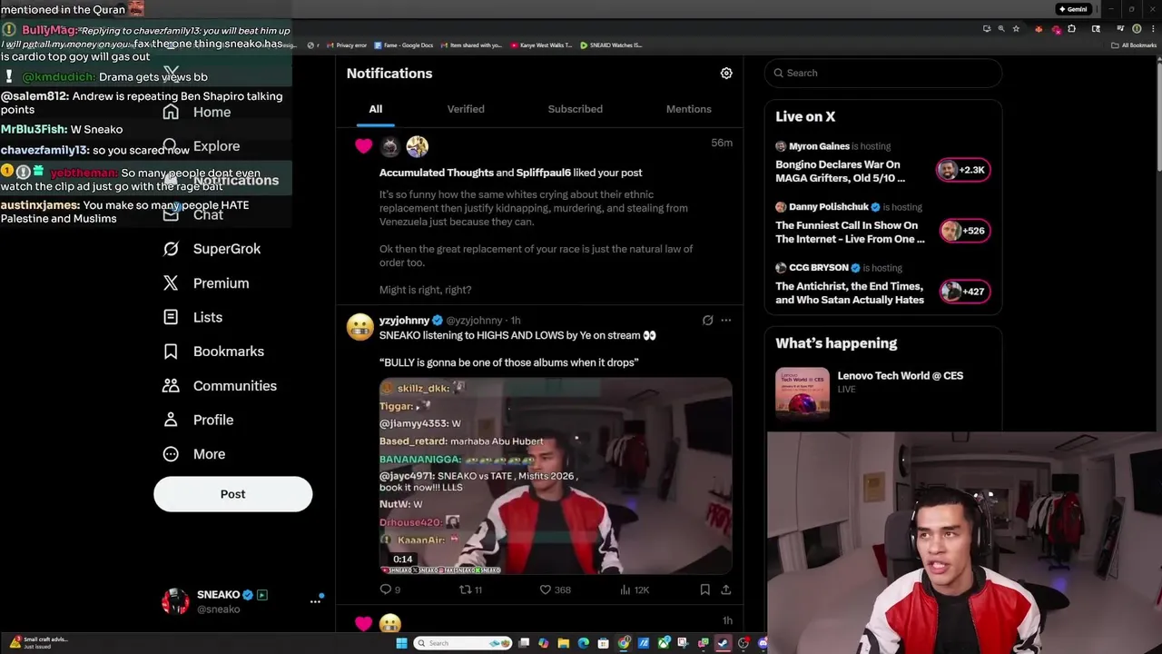Like the yzyjohnny post

pos(546,590)
